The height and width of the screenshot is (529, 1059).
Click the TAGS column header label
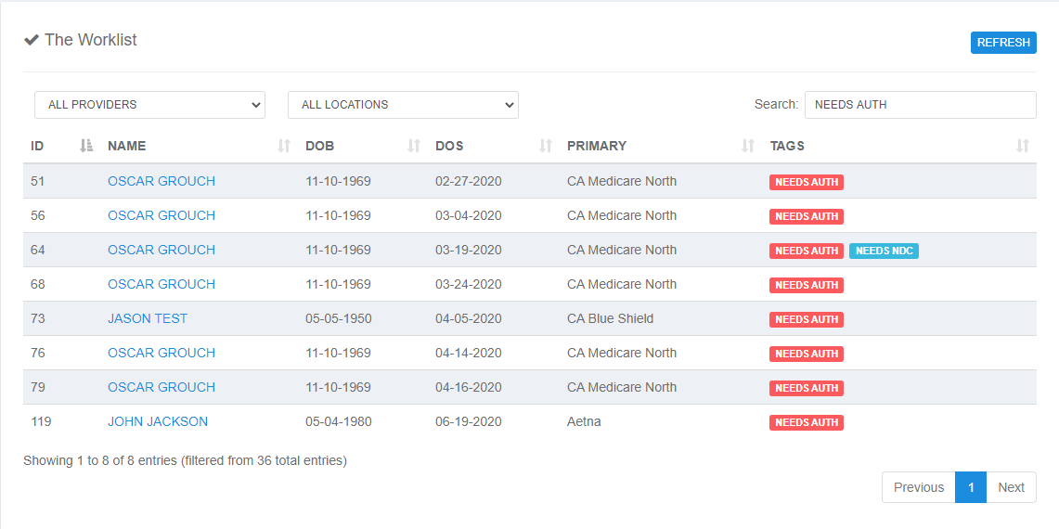coord(787,146)
